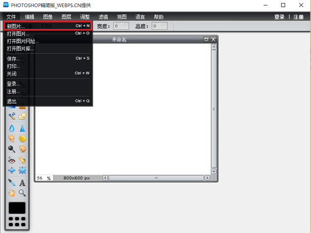This screenshot has width=311, height=233.
Task: Close the 未命名 document window
Action: [213, 39]
